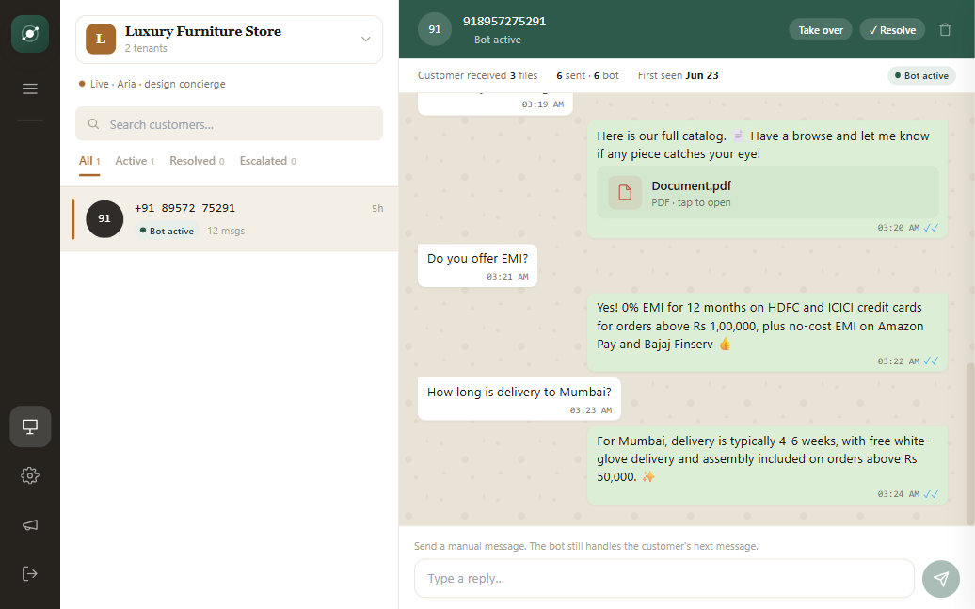Click the Bot active badge in customer row

click(167, 231)
